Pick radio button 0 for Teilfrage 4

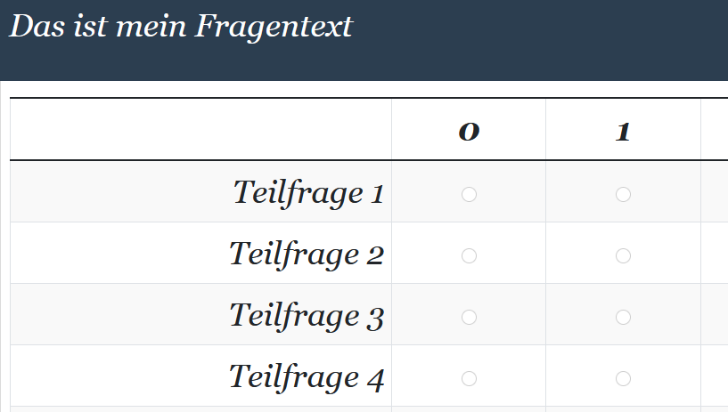pyautogui.click(x=469, y=378)
